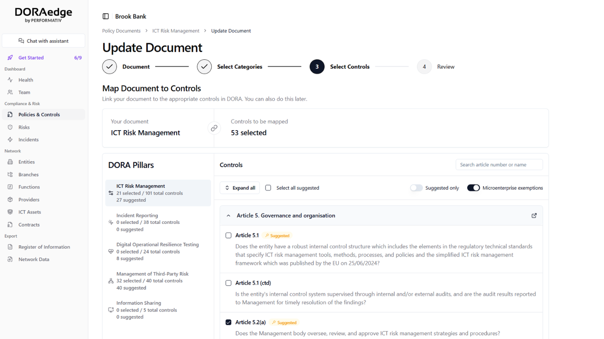604x339 pixels.
Task: Open Policy Documents from the breadcrumb
Action: tap(121, 31)
